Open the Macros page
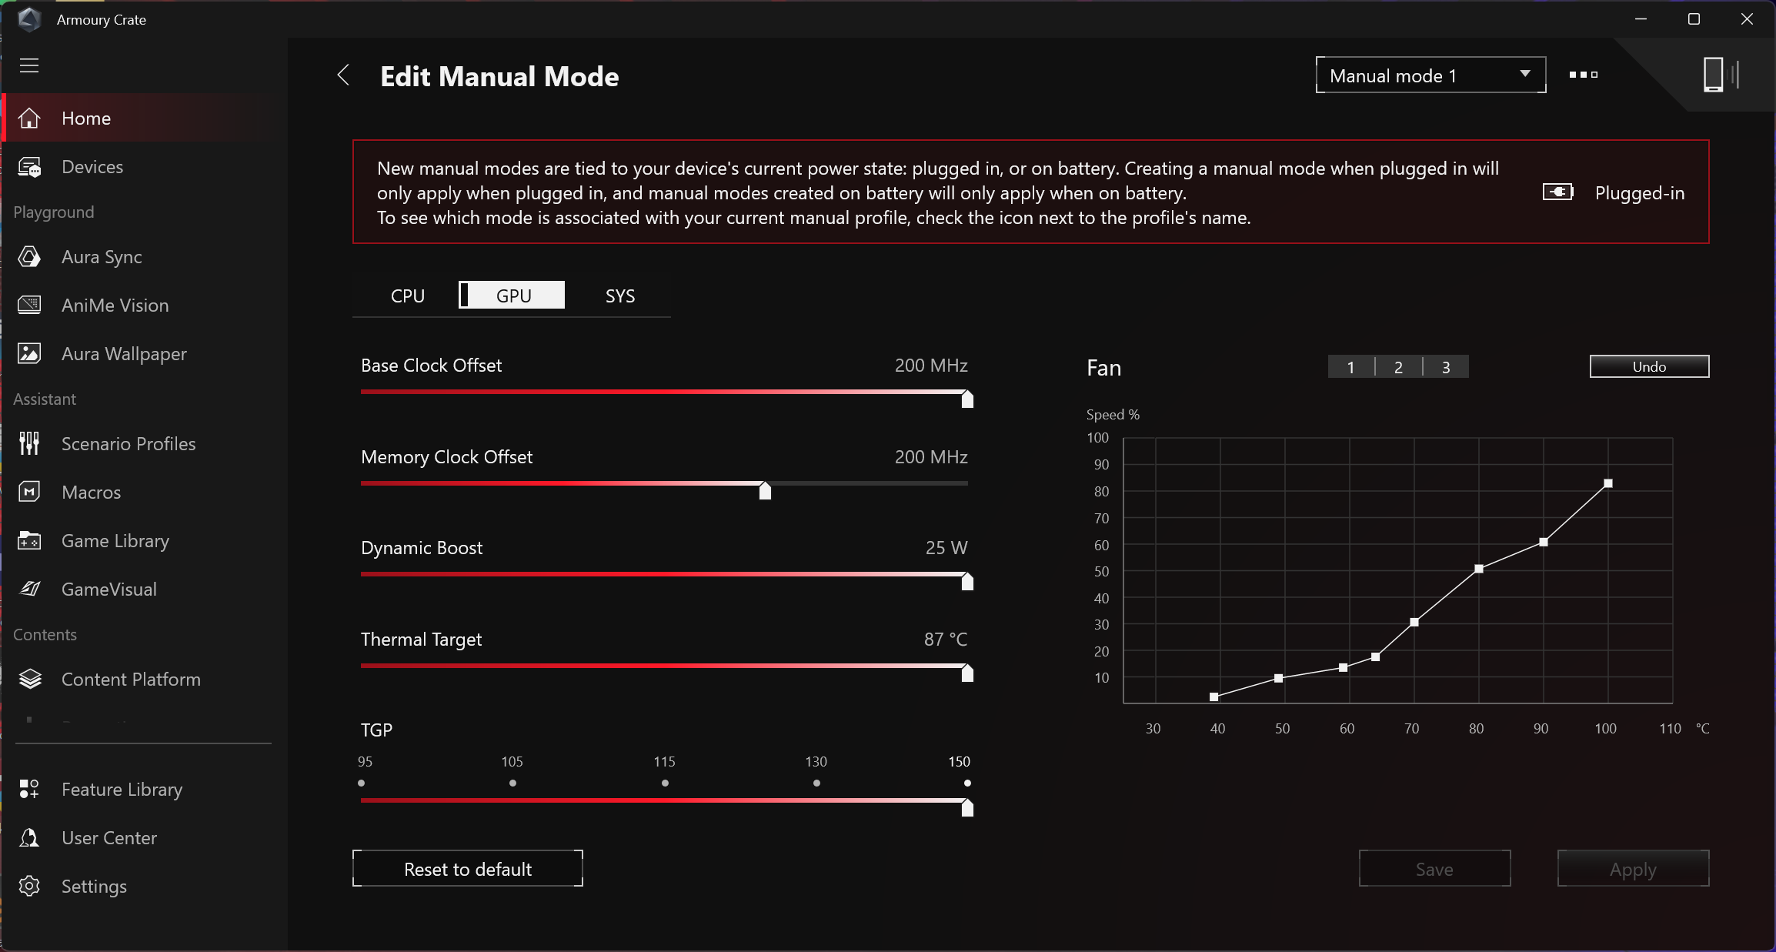Image resolution: width=1776 pixels, height=952 pixels. click(91, 493)
